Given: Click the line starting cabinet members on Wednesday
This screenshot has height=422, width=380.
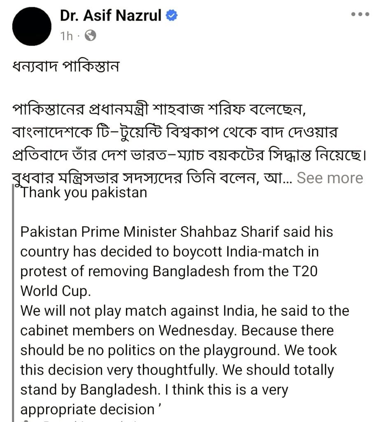Looking at the screenshot, I should (x=177, y=331).
